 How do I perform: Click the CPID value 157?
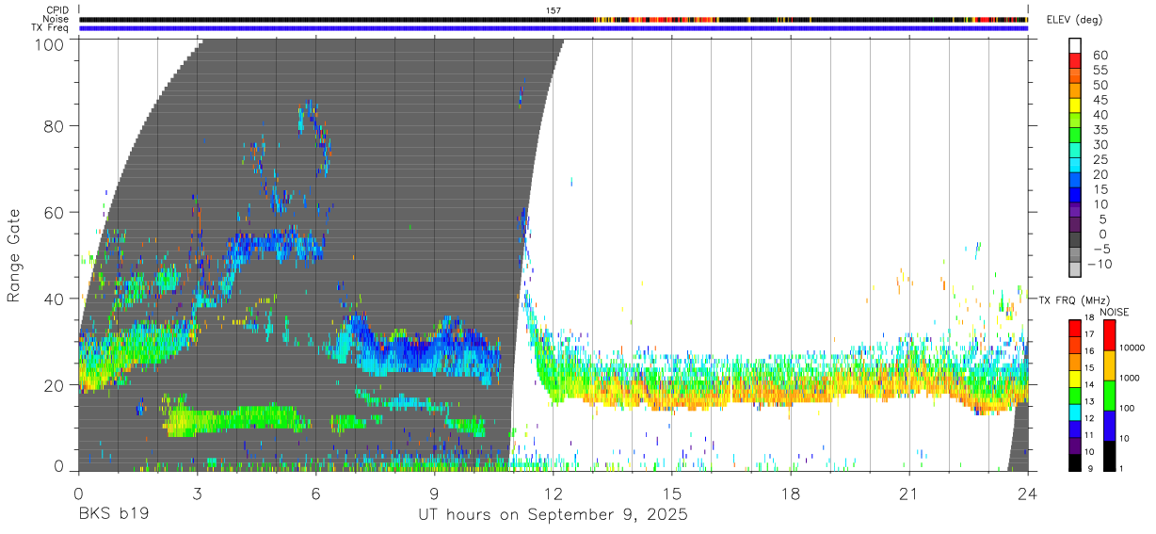(x=554, y=10)
